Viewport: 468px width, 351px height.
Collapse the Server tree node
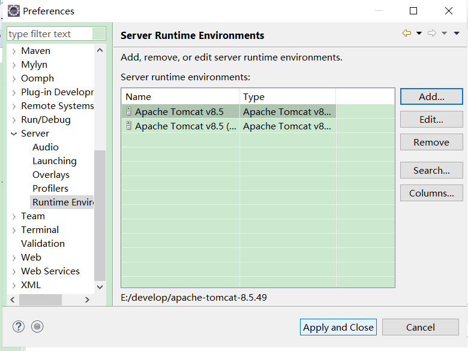tap(14, 134)
